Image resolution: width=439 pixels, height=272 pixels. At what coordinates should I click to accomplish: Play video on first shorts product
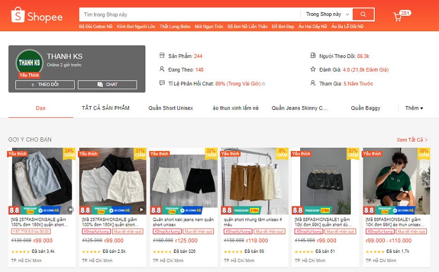[70, 209]
